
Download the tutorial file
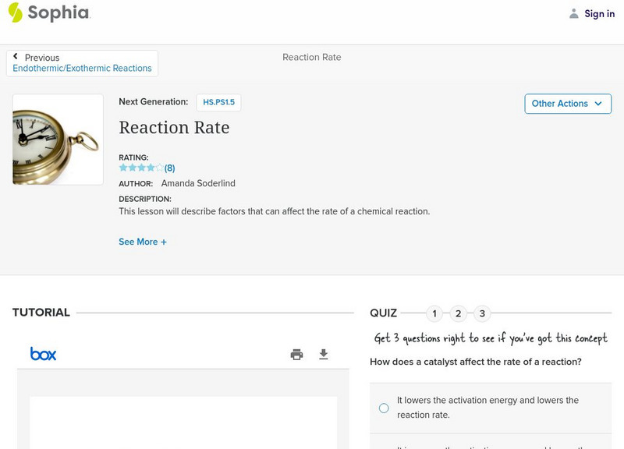324,355
